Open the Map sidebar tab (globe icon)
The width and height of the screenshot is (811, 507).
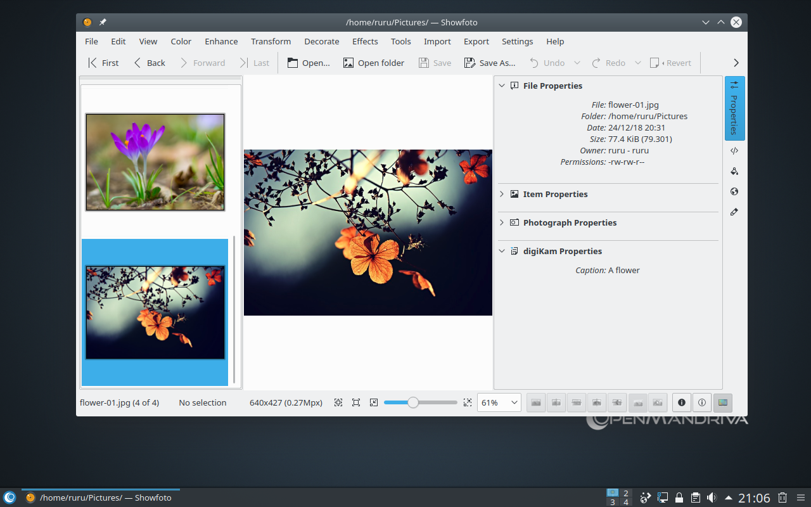pyautogui.click(x=734, y=191)
